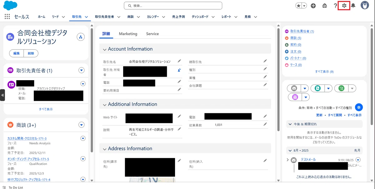
Task: Open the ケース (0) quick link
Action: click(296, 65)
